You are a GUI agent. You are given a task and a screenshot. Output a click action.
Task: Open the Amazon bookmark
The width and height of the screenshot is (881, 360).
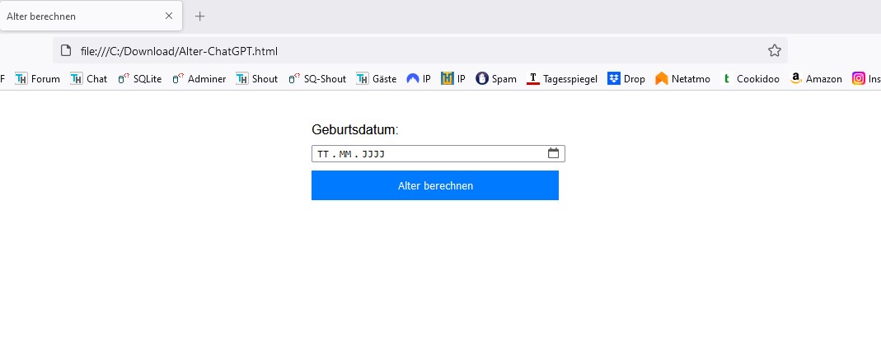pos(816,79)
